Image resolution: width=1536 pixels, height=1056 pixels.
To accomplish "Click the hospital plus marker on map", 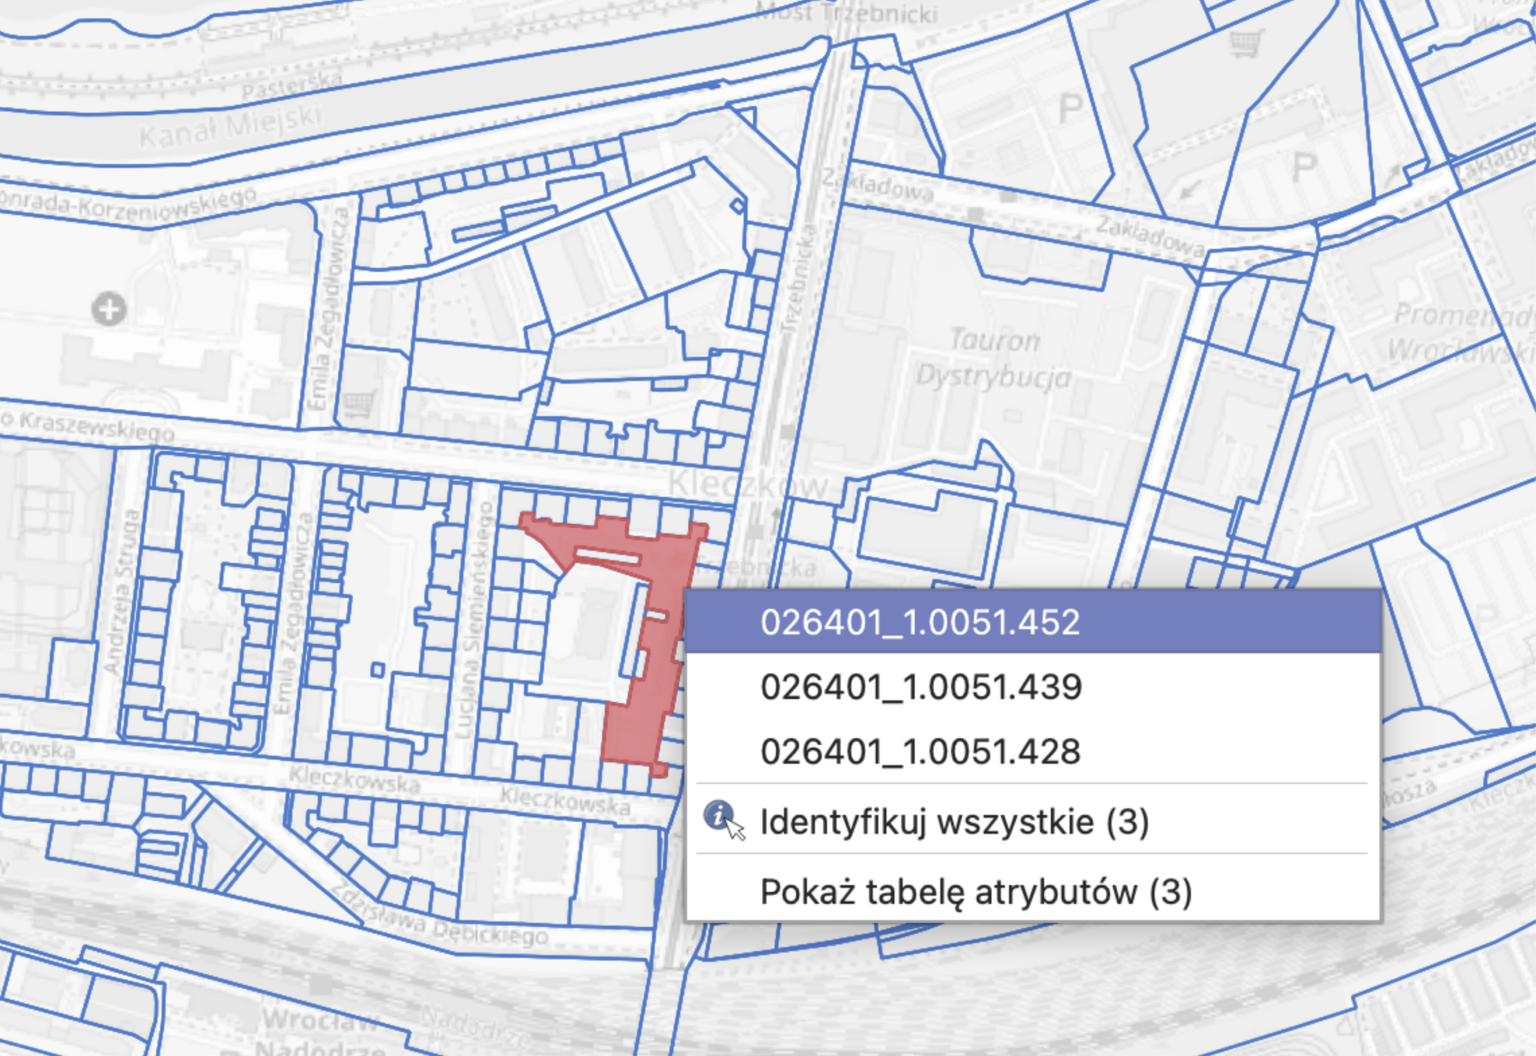I will pyautogui.click(x=109, y=309).
